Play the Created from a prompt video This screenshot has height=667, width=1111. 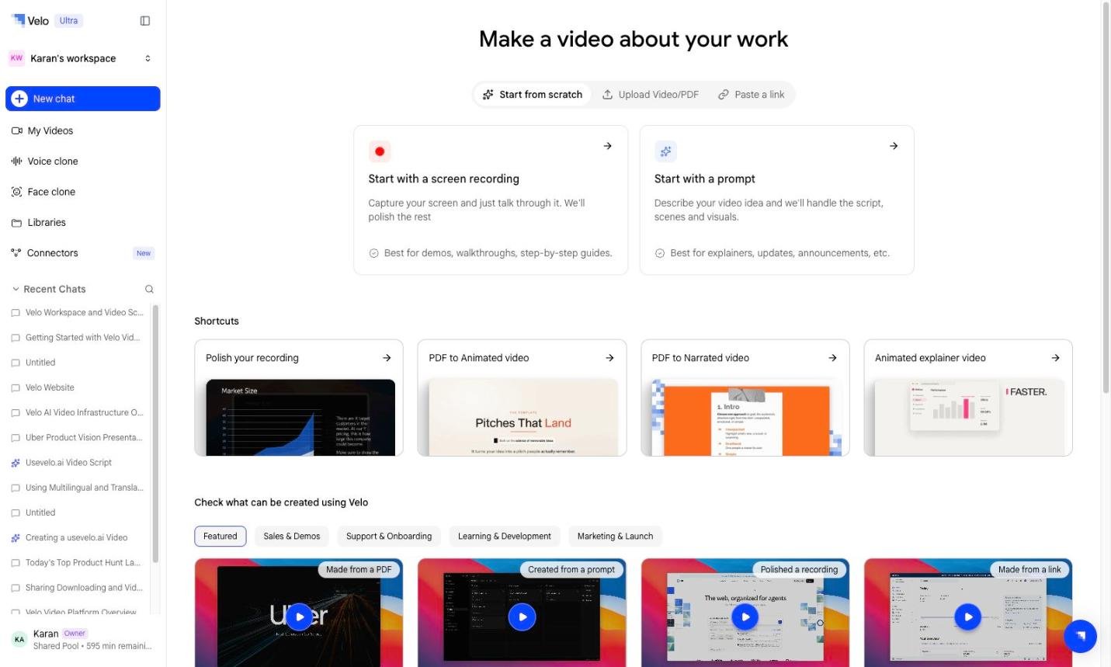[522, 617]
